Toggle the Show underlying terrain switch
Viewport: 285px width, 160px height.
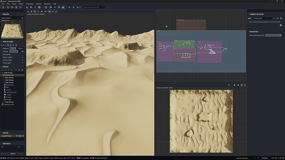[273, 35]
